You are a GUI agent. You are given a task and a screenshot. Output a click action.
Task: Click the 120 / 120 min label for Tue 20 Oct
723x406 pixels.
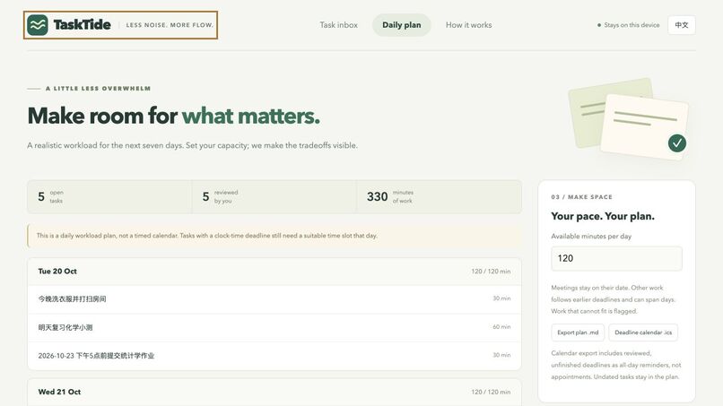coord(491,272)
